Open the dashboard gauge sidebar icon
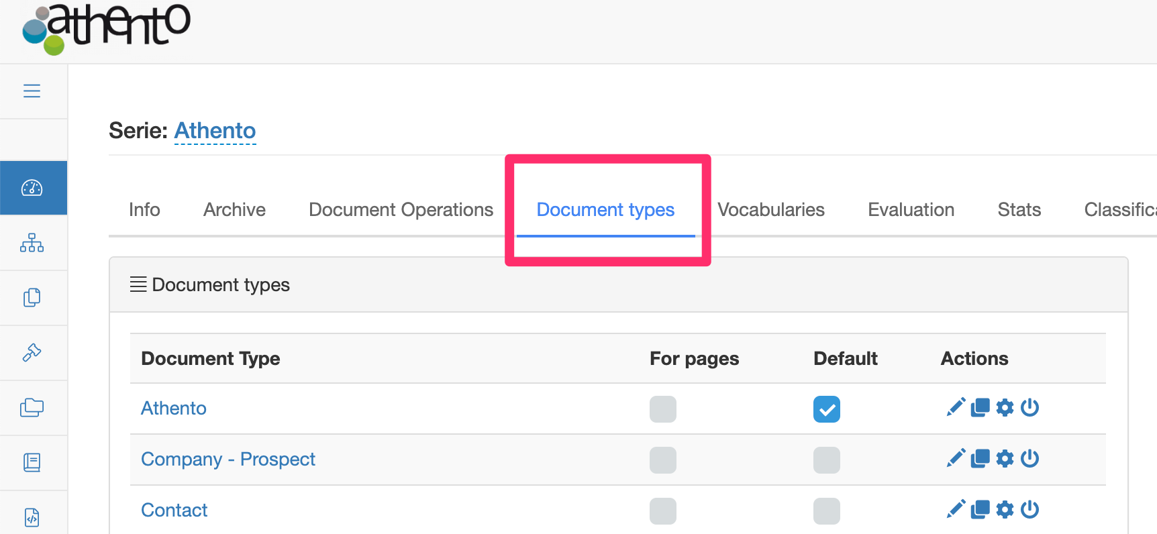 pyautogui.click(x=32, y=188)
